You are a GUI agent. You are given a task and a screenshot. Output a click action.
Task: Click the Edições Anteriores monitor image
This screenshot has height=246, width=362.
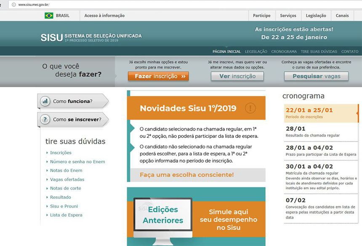(163, 221)
